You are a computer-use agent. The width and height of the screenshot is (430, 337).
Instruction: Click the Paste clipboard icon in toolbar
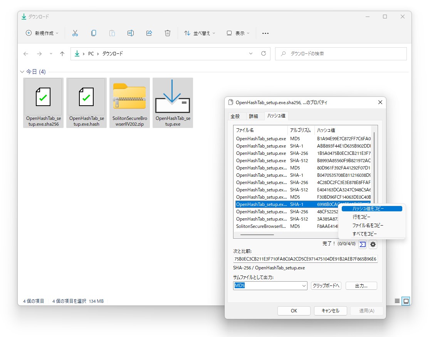112,33
